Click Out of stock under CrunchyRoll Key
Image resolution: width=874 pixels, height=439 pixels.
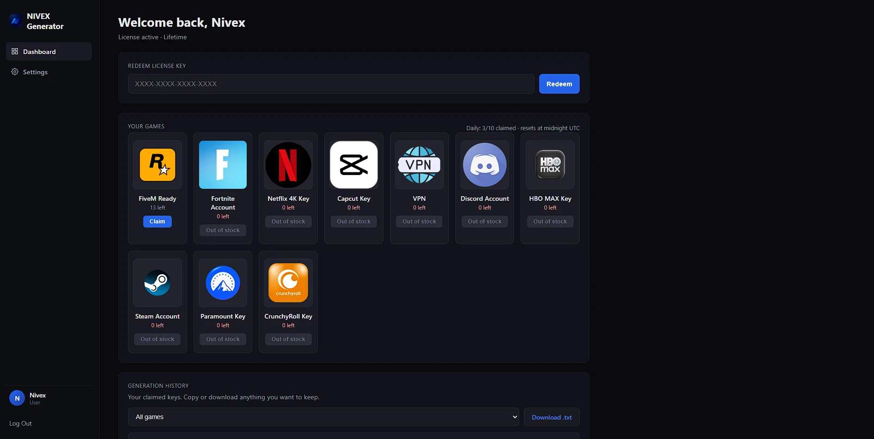pyautogui.click(x=288, y=339)
